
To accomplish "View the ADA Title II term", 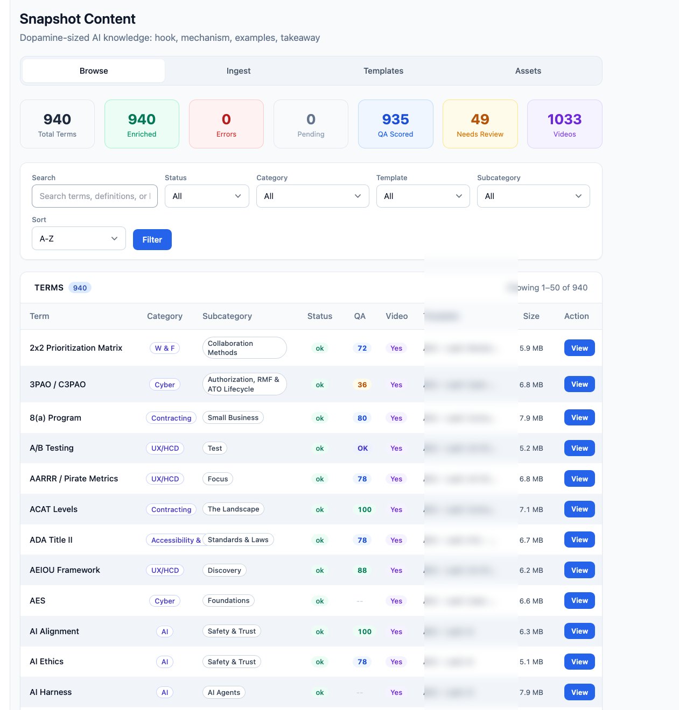I will [579, 539].
